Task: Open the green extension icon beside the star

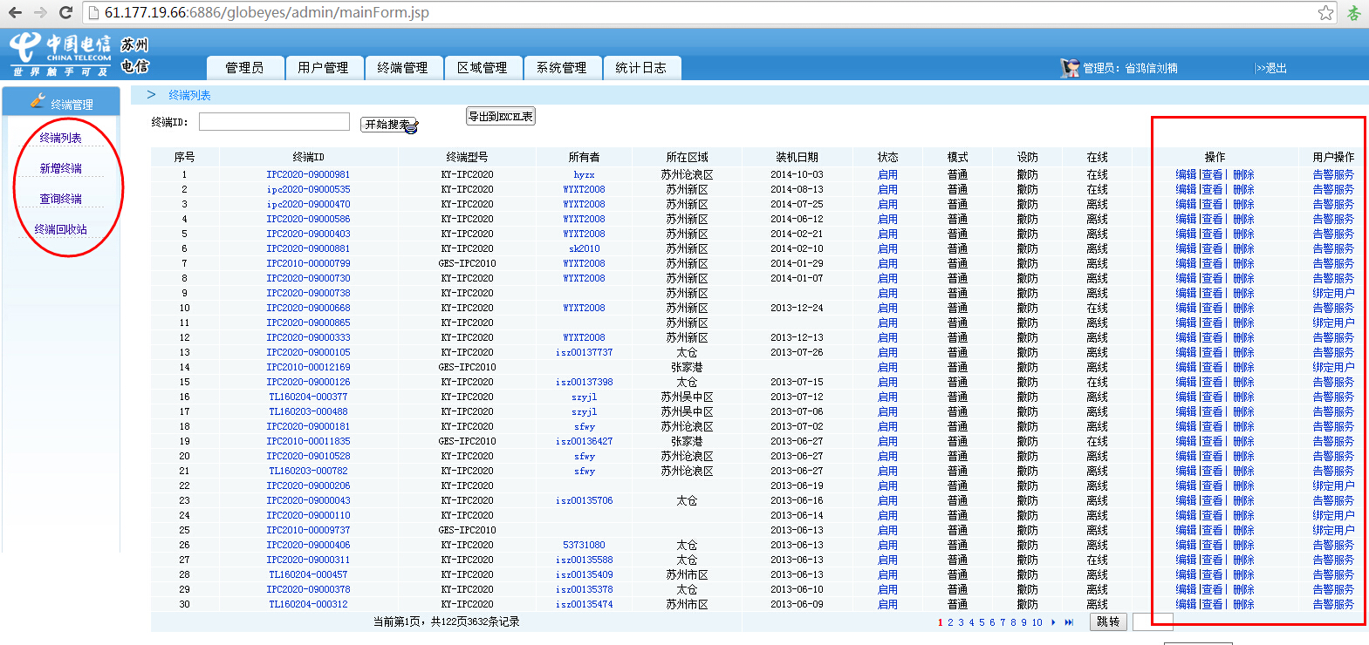Action: 1354,12
